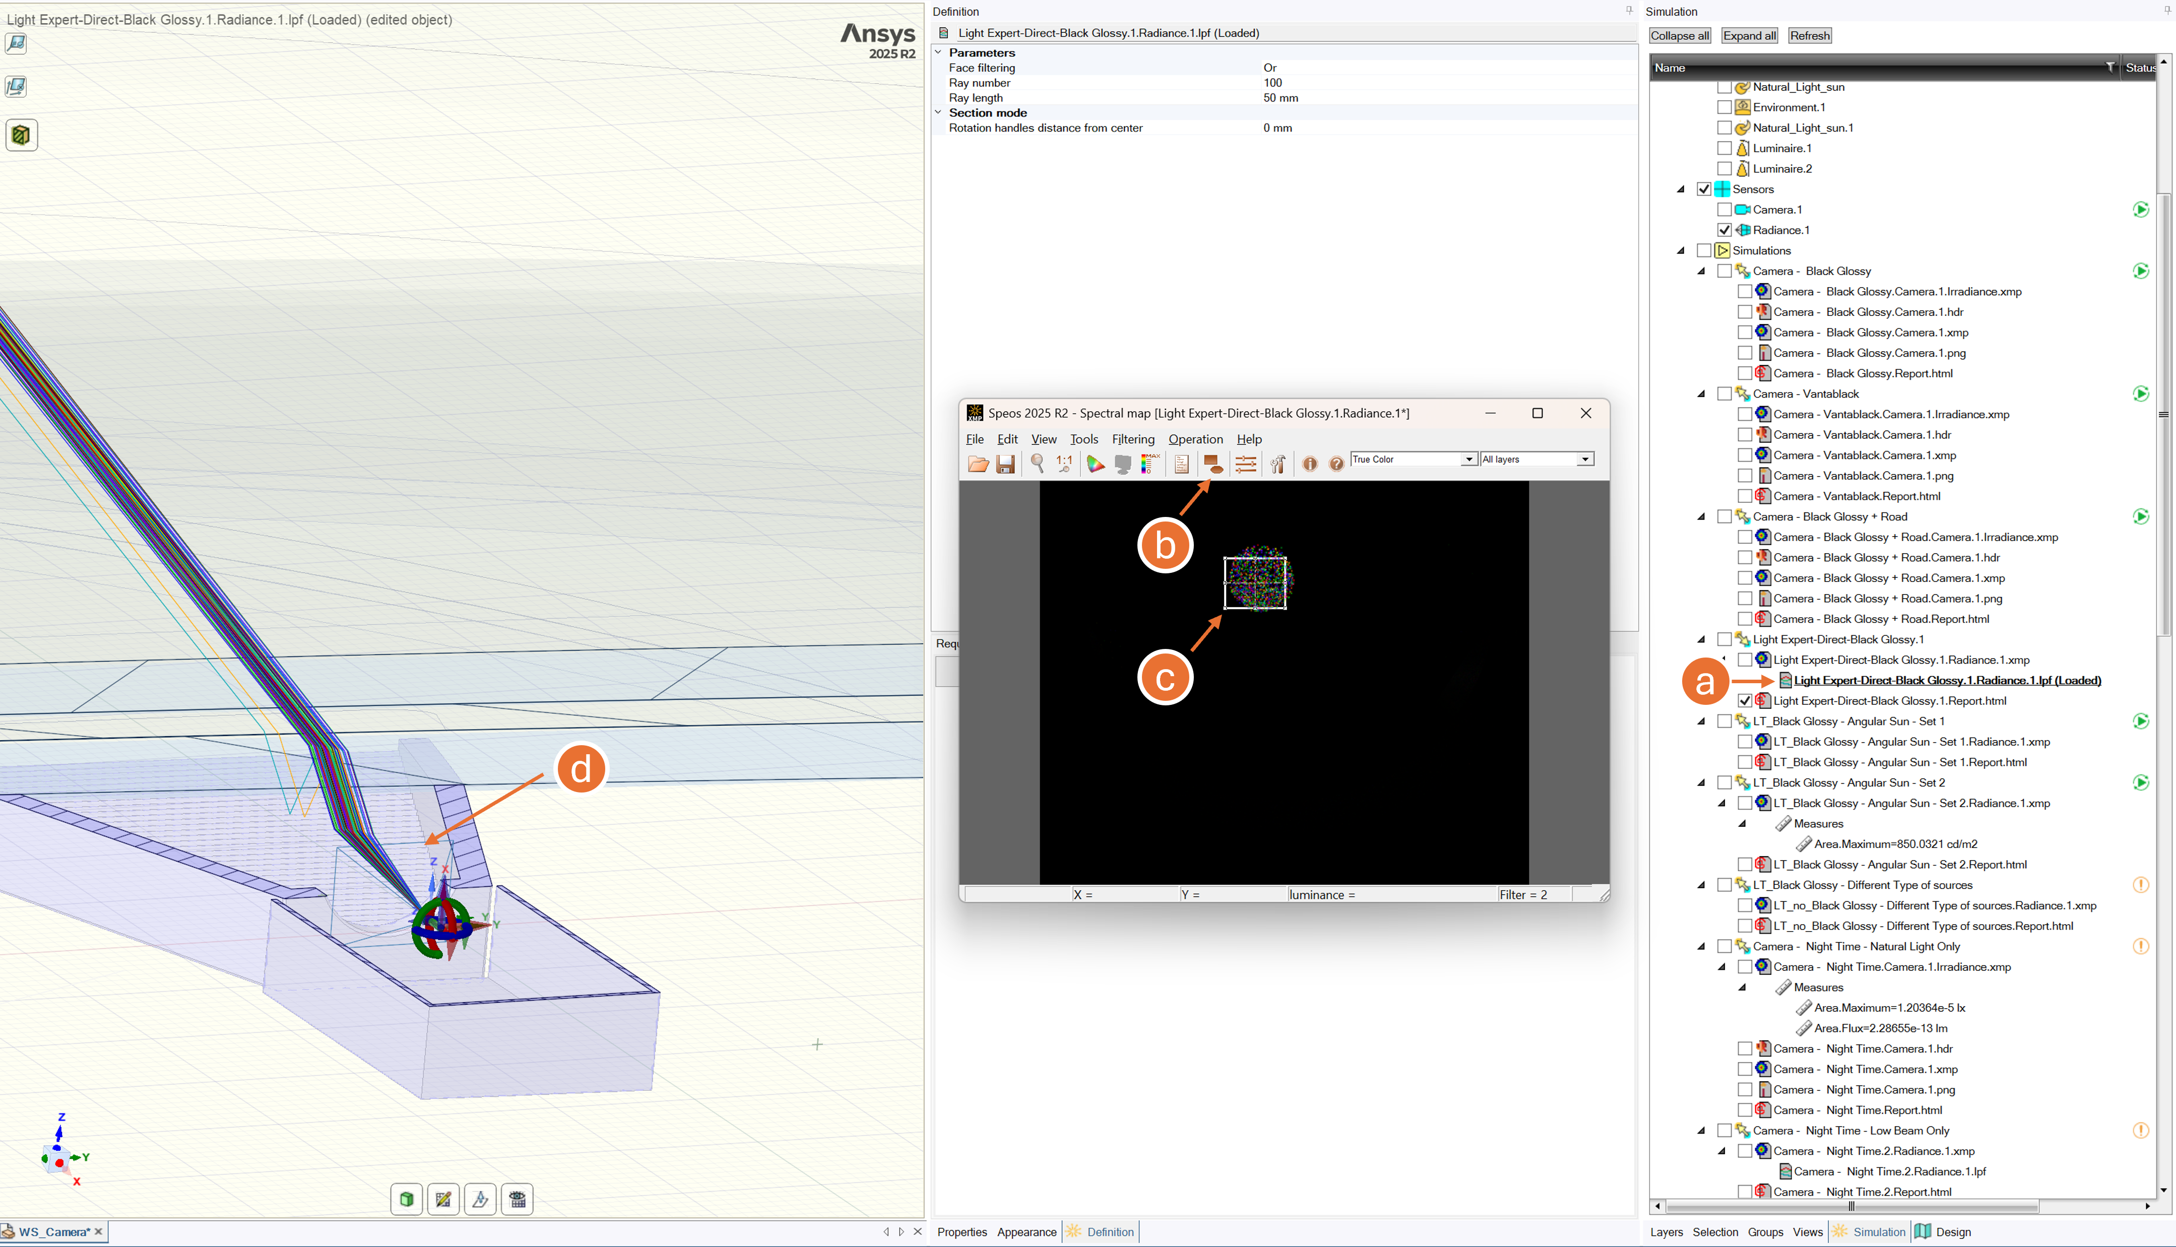Click the green-and-black cube icon at viewport left

[21, 135]
